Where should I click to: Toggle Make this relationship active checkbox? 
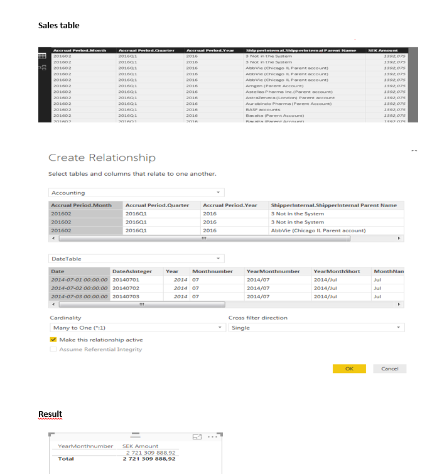53,340
